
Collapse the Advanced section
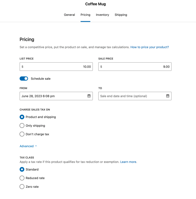point(28,146)
